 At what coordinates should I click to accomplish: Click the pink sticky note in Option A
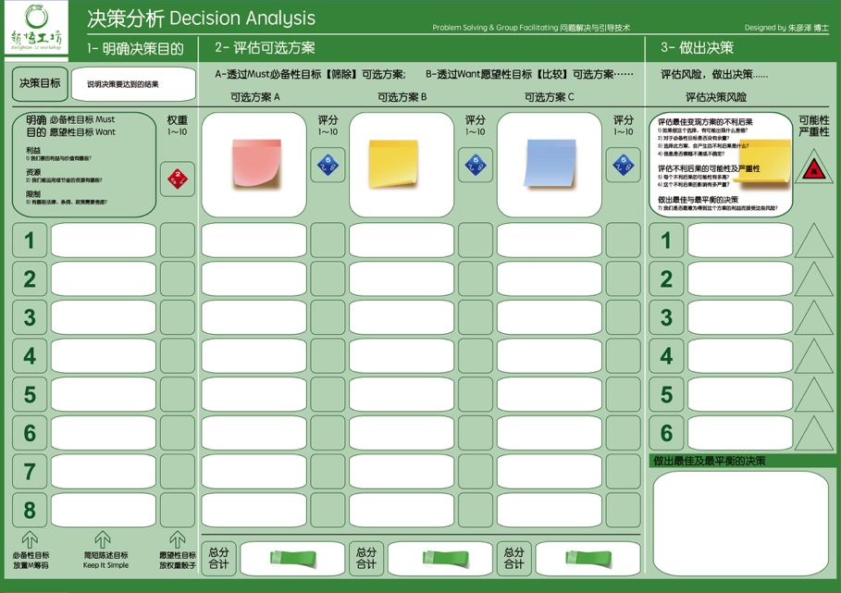pos(256,163)
